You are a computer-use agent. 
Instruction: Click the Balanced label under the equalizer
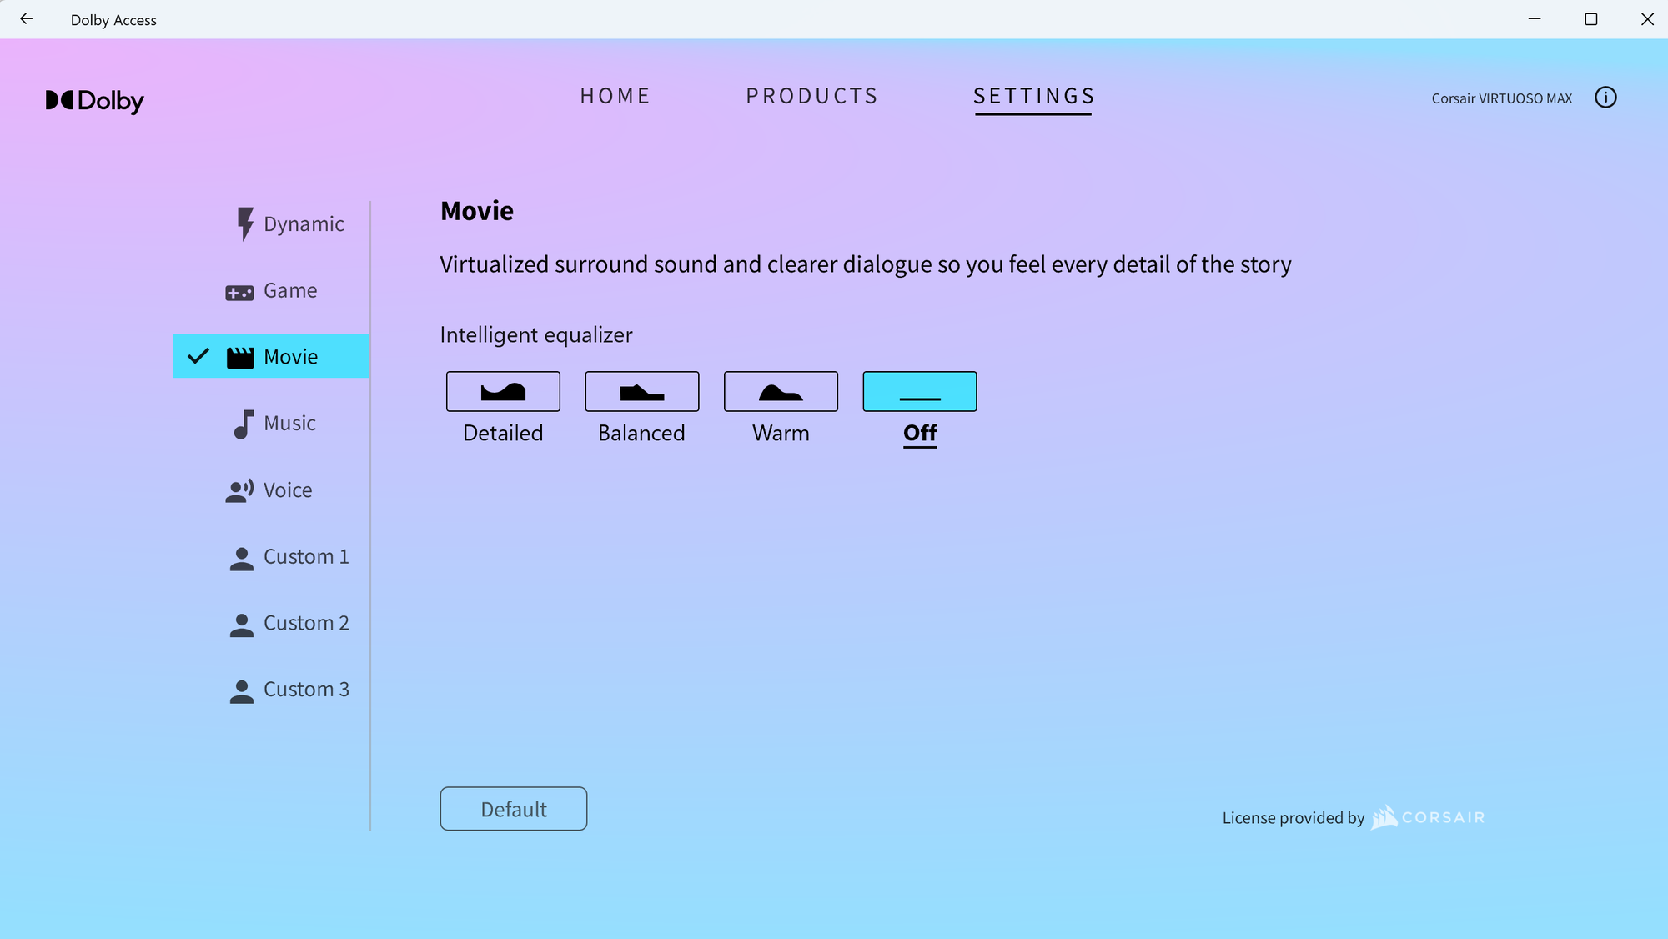pyautogui.click(x=641, y=433)
